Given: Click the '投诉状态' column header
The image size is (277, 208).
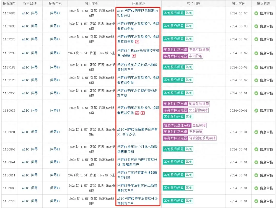Looking at the screenshot, I should click(263, 3).
